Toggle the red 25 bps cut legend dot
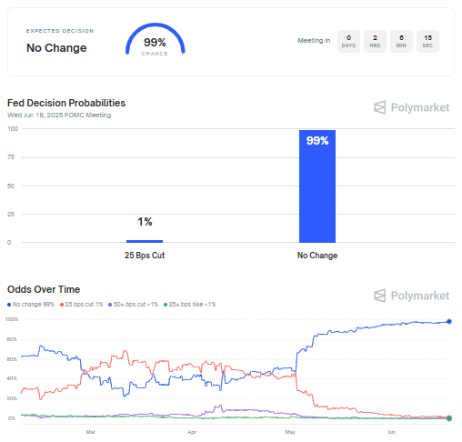Viewport: 462px width, 442px height. 62,305
